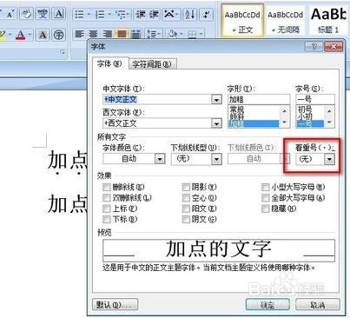Open the 着重号 emphasis mark dropdown
The image size is (350, 318).
click(329, 159)
